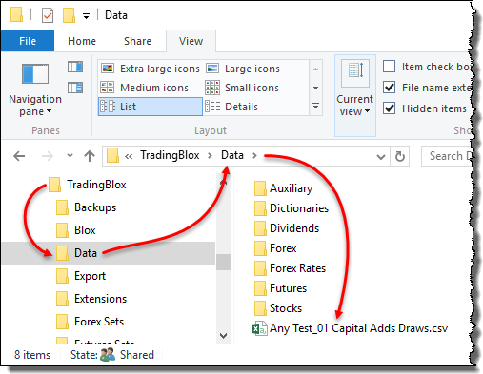The width and height of the screenshot is (483, 374).
Task: Select the Stocks folder
Action: 278,308
